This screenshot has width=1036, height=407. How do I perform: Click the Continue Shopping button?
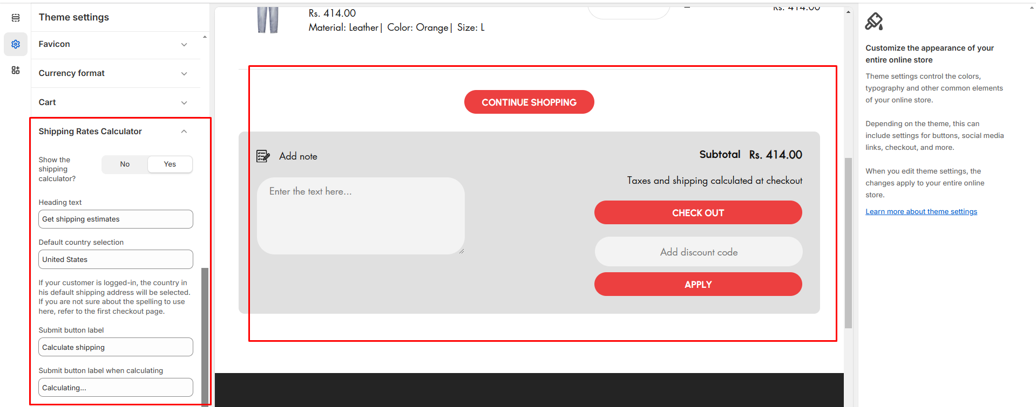click(529, 102)
